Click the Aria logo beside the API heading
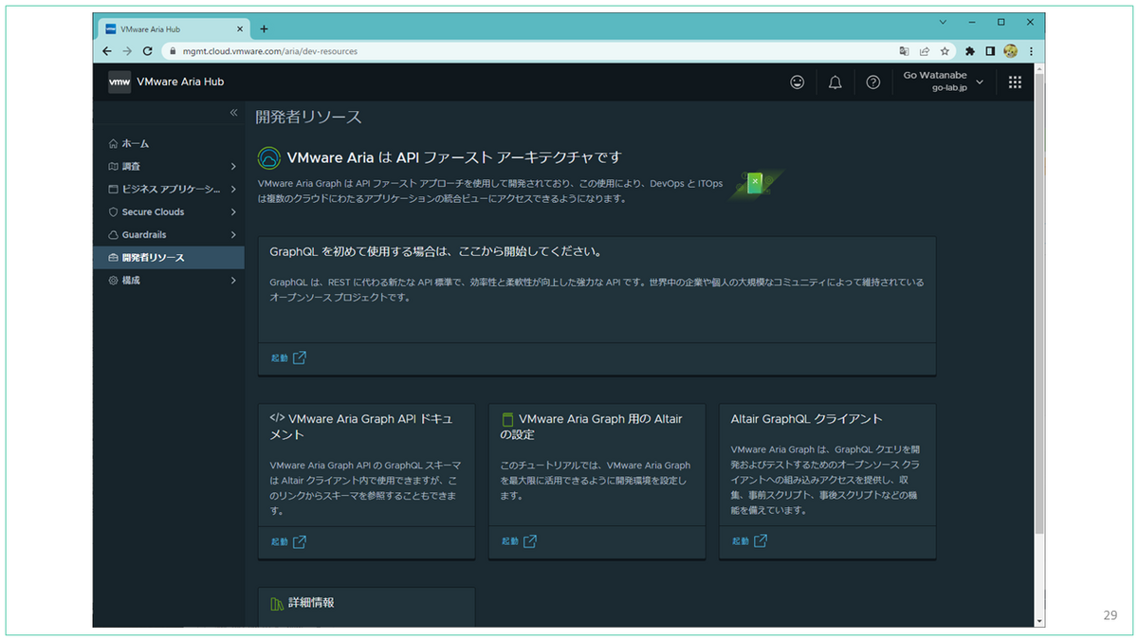The width and height of the screenshot is (1138, 640). [269, 157]
